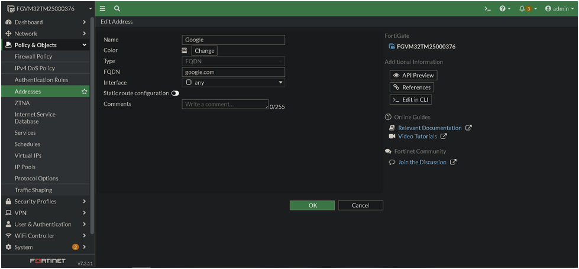Click the Name field containing Google
Viewport: 579px width, 269px height.
tap(234, 40)
